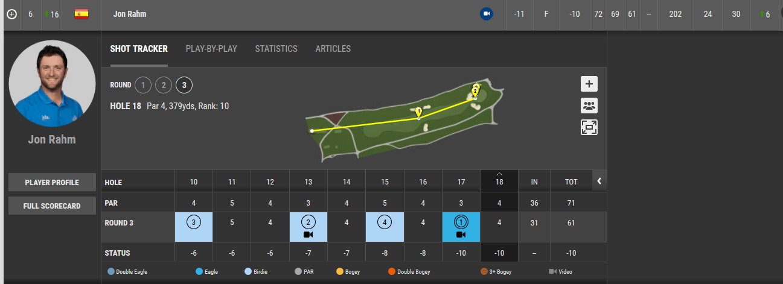Open the group players comparison icon
The image size is (783, 284).
pyautogui.click(x=589, y=106)
